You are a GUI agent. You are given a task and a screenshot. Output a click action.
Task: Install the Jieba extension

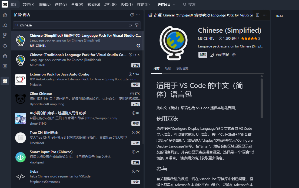[136, 182]
